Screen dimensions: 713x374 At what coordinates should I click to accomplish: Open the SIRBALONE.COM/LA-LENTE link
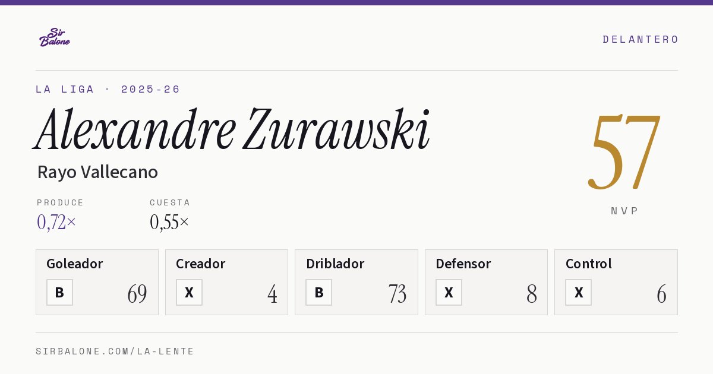115,351
